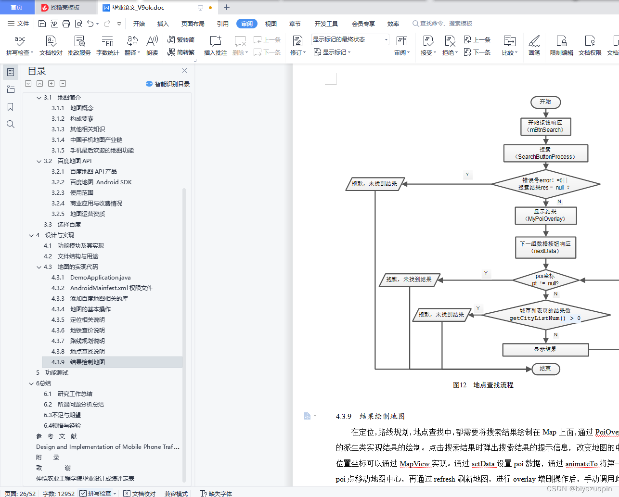Screen dimensions: 619x497
Task: Click the translate icon (翻译)
Action: pyautogui.click(x=132, y=46)
